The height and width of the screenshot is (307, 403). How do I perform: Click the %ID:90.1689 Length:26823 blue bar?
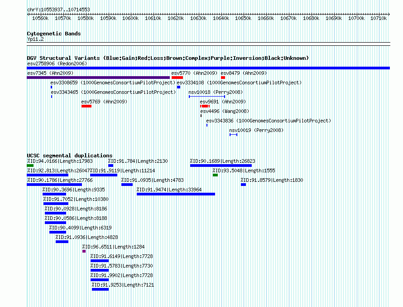point(221,166)
